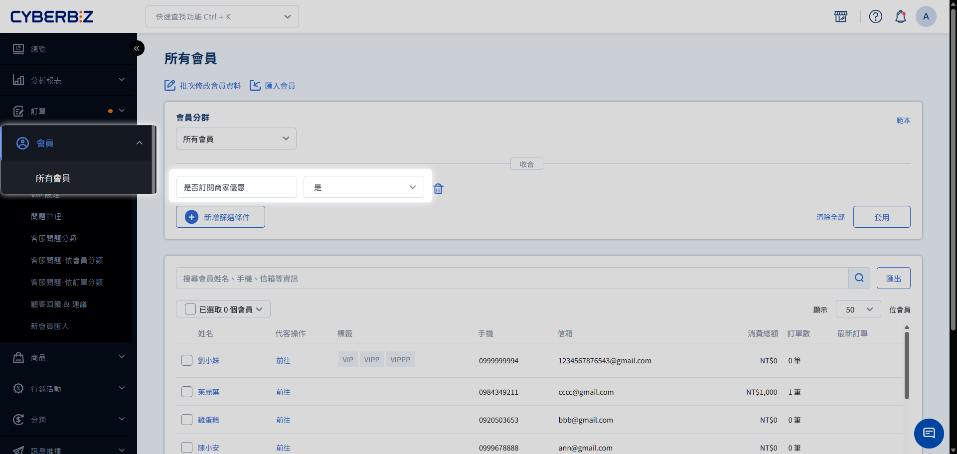The height and width of the screenshot is (454, 957).
Task: Click the 套用 apply button
Action: click(881, 217)
